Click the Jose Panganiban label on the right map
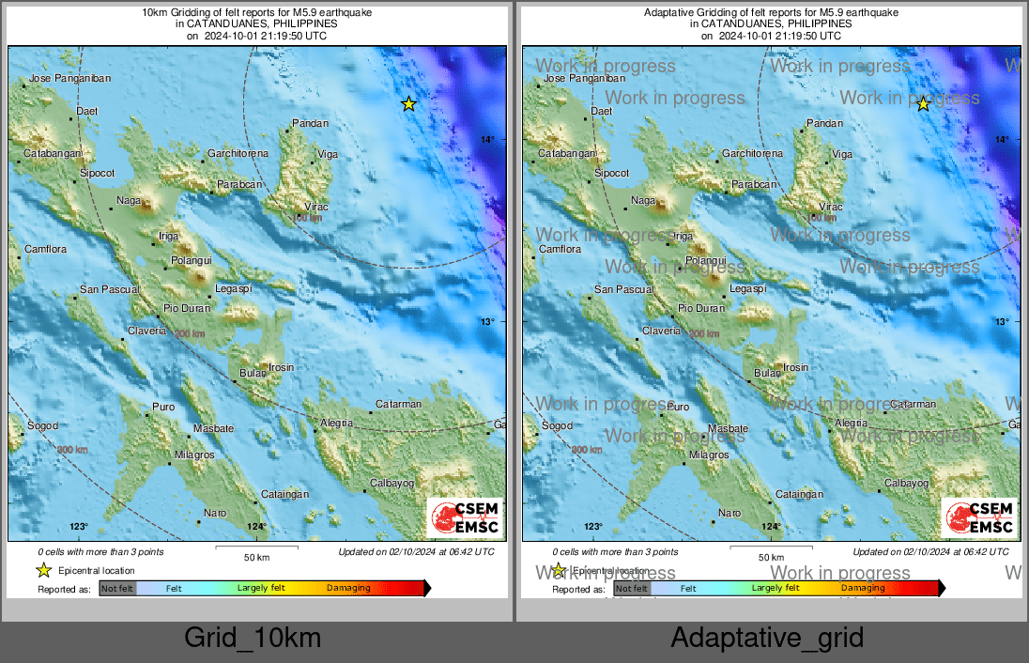Image resolution: width=1029 pixels, height=663 pixels. [580, 79]
